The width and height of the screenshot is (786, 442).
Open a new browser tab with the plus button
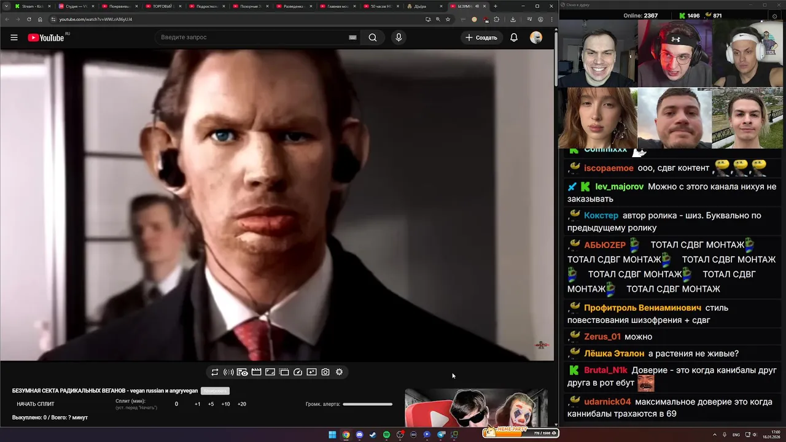(x=496, y=6)
